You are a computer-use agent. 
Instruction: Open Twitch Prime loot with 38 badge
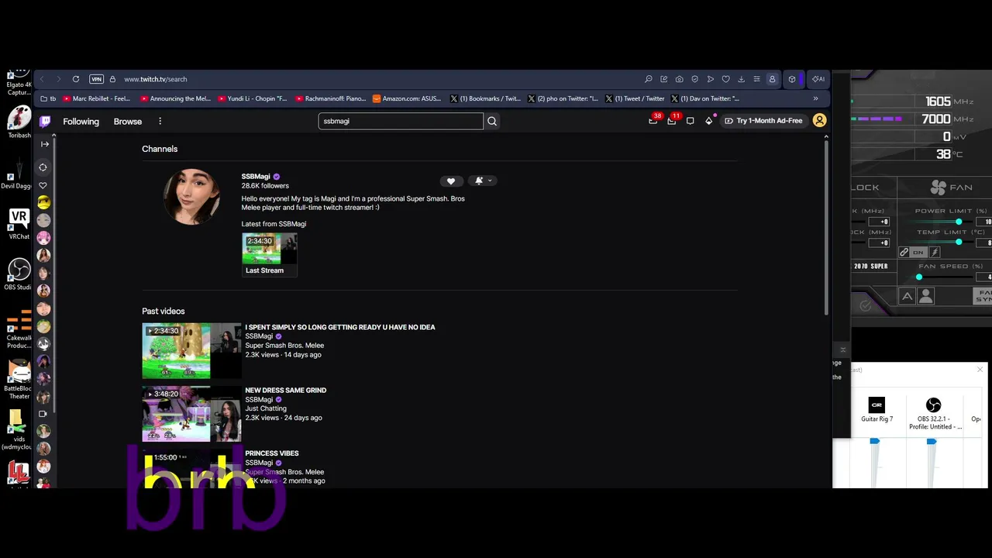pyautogui.click(x=654, y=120)
